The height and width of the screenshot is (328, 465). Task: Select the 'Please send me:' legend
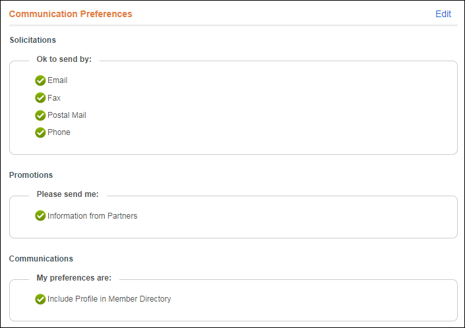[68, 194]
